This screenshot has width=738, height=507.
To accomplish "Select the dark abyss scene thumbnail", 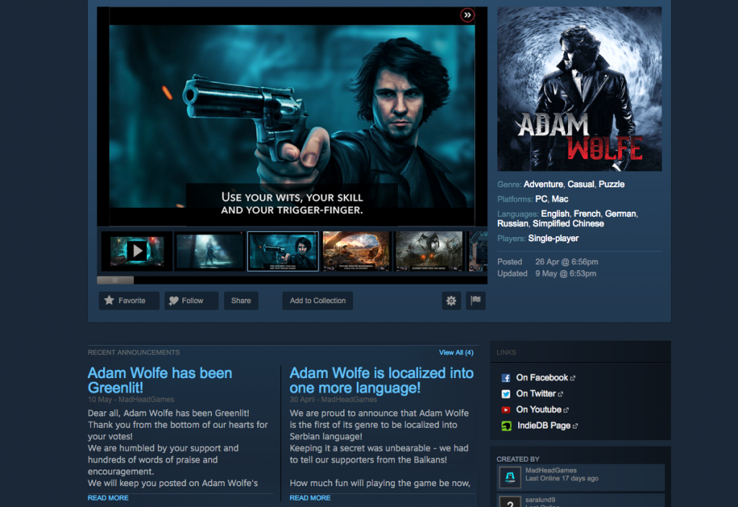I will (430, 251).
